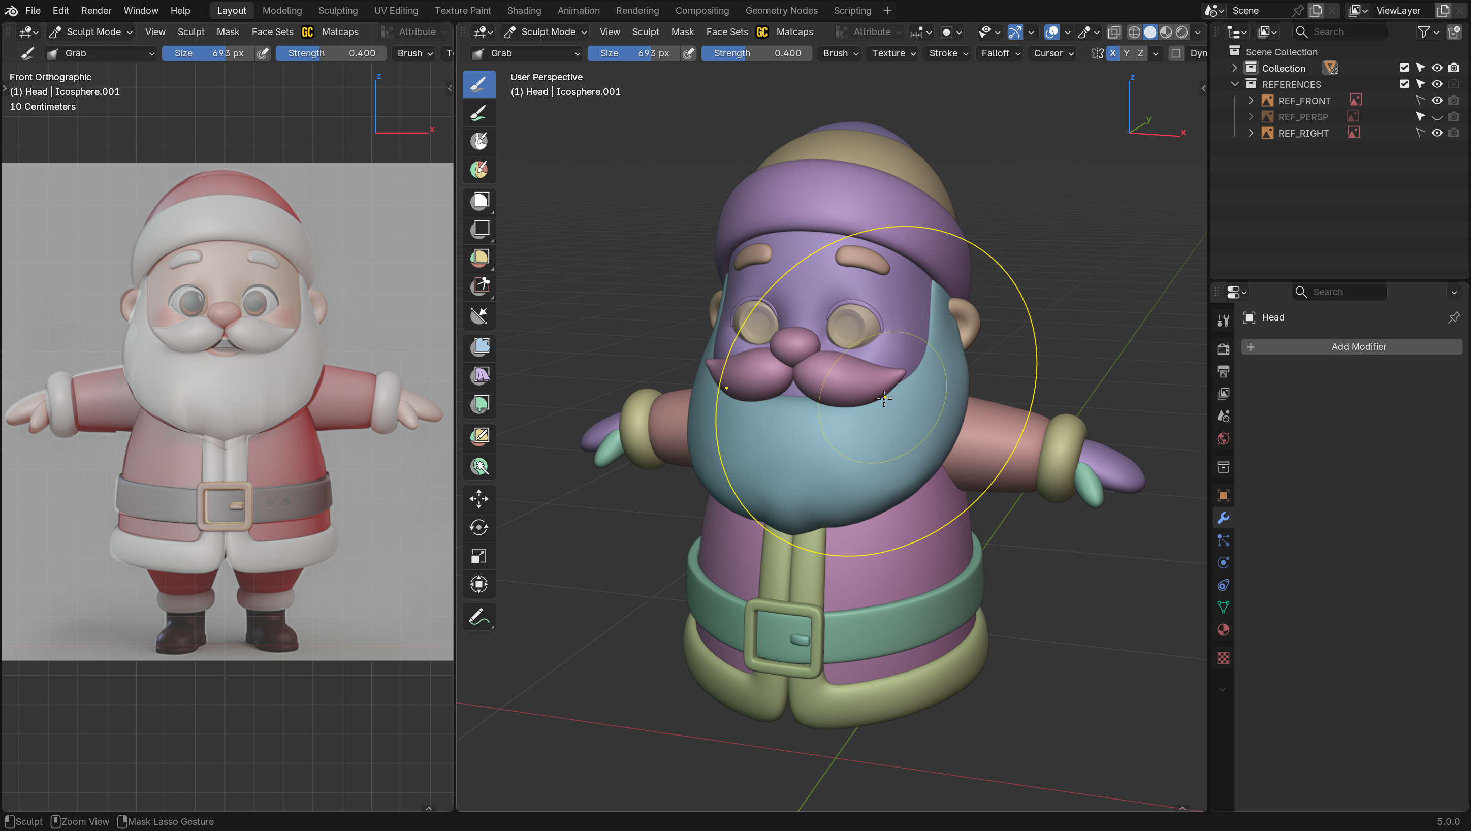Viewport: 1471px width, 831px height.
Task: Switch to the Sculpting workspace tab
Action: [337, 10]
